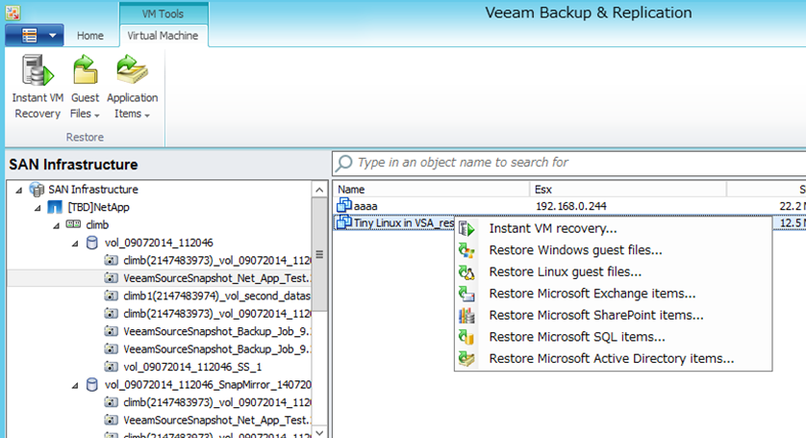The width and height of the screenshot is (806, 438).
Task: Sort by the Esx column header
Action: tap(628, 190)
